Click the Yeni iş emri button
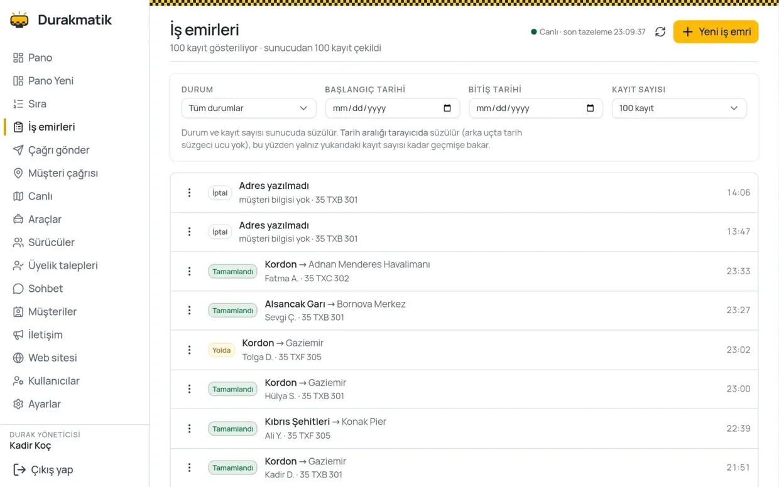The width and height of the screenshot is (779, 487). click(716, 32)
